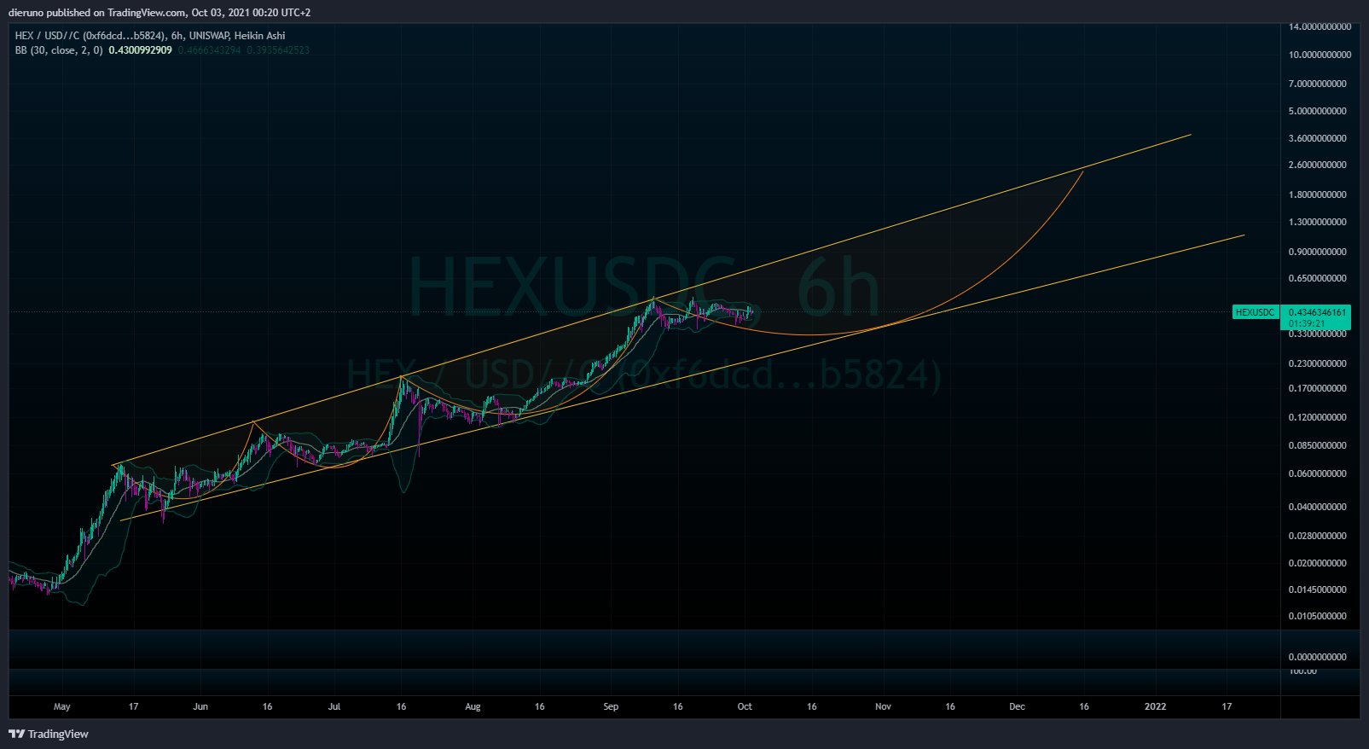Click the 0.0200000000 price axis label
1369x749 pixels.
tap(1318, 563)
